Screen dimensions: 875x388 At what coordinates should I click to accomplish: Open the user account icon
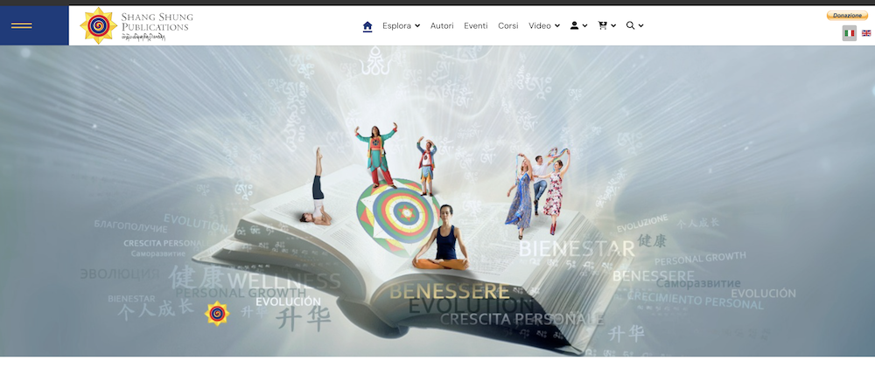point(575,26)
